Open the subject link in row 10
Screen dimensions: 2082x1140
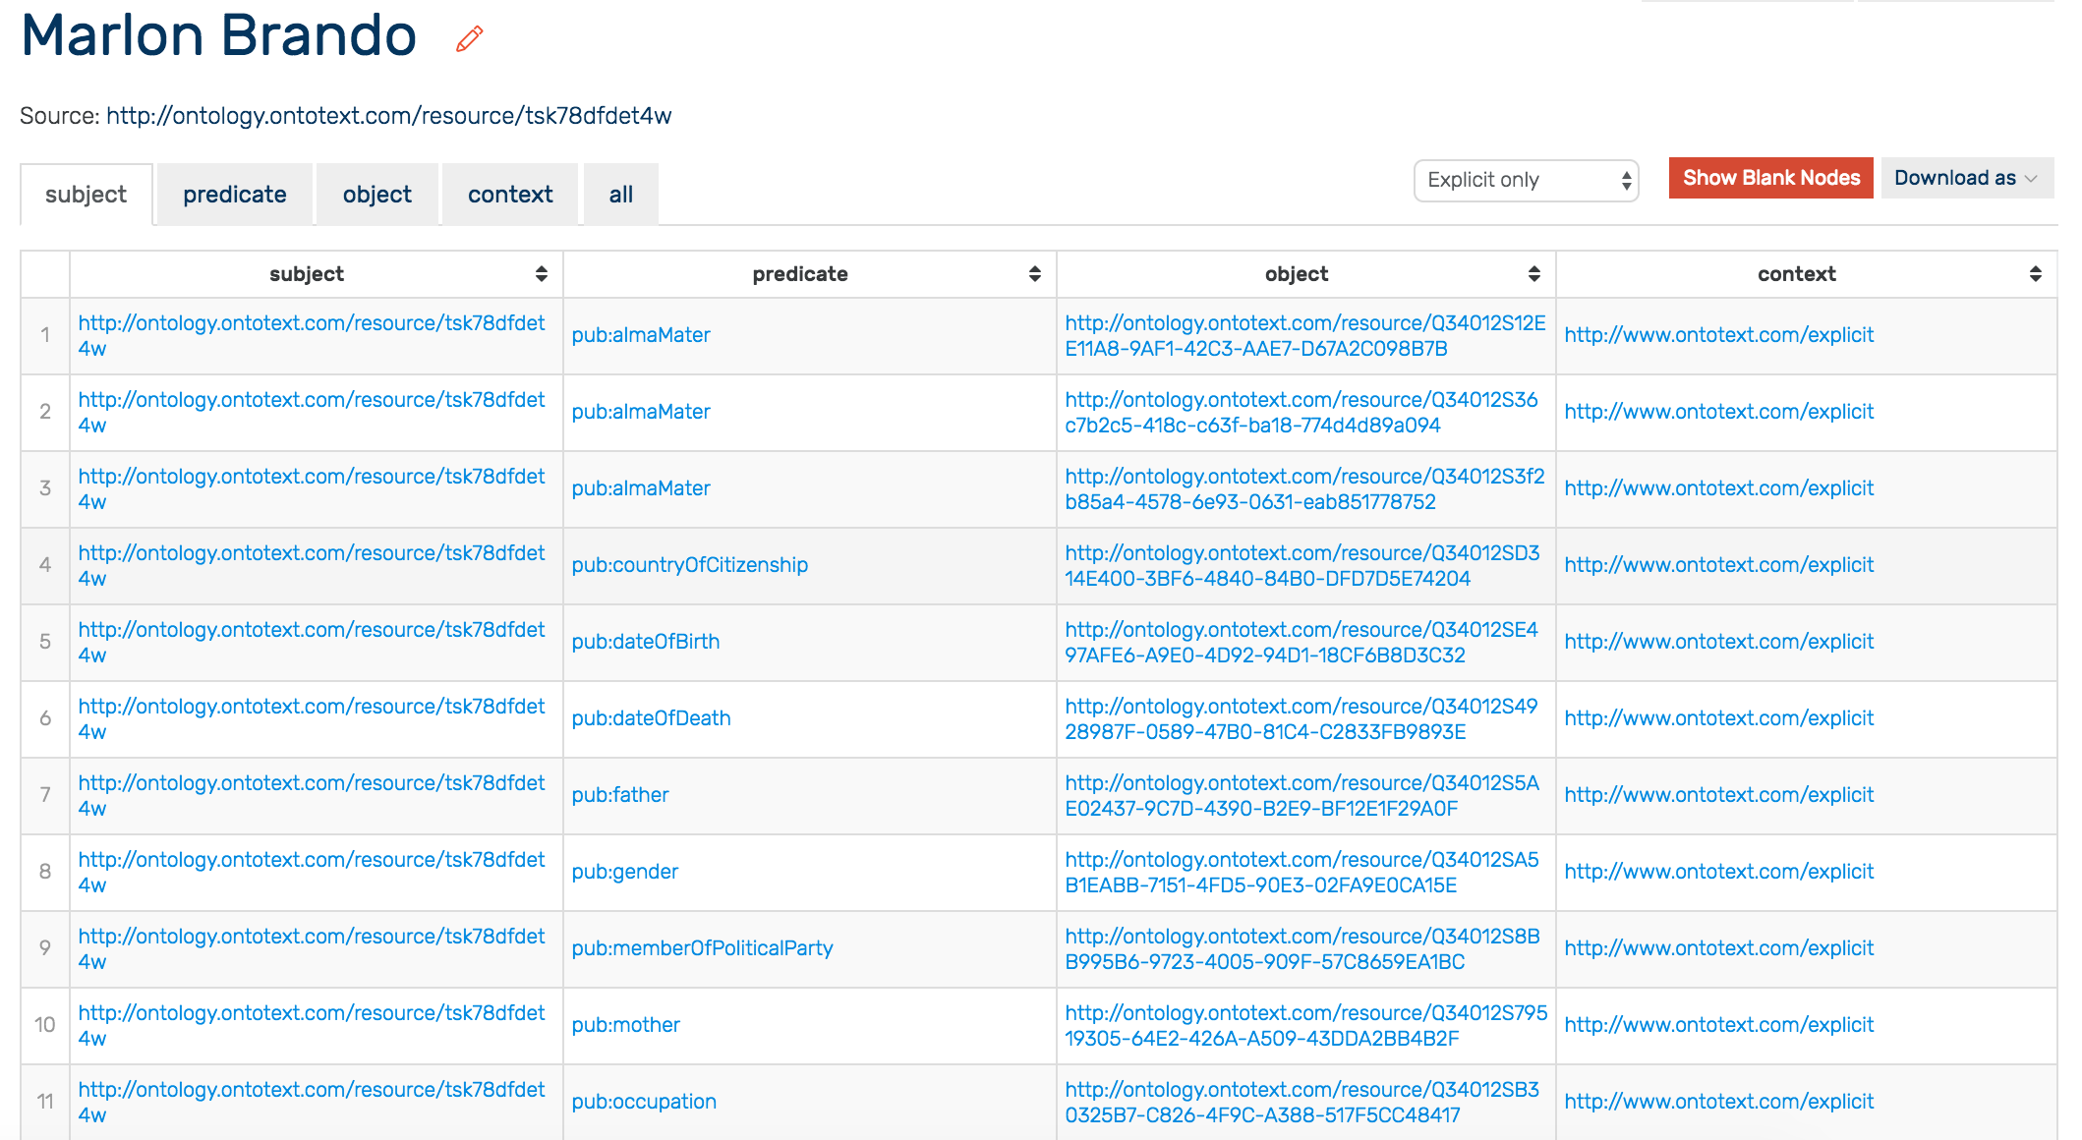[312, 1026]
